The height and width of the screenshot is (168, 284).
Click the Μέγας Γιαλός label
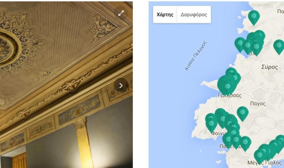(x=265, y=163)
